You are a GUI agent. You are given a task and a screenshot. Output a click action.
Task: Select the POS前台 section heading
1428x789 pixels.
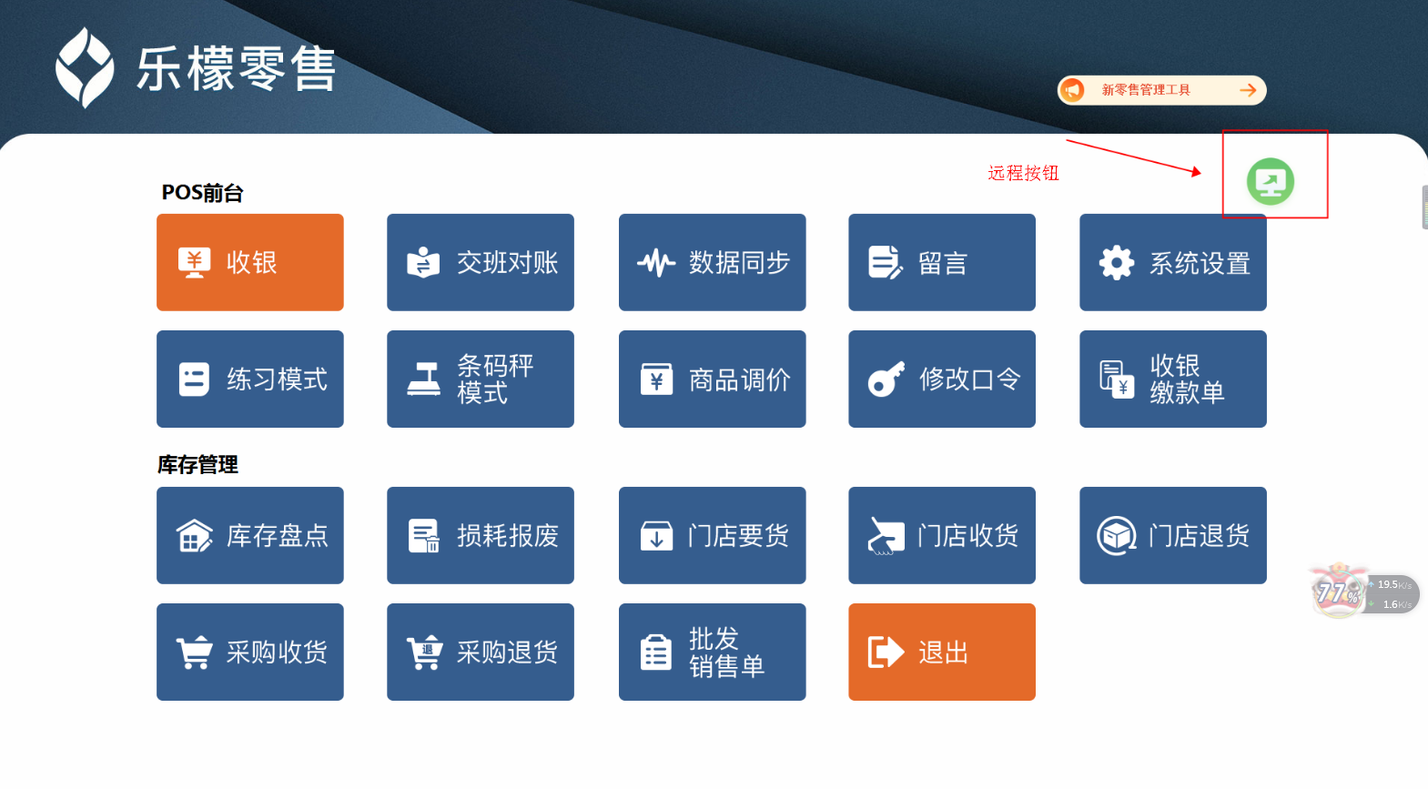pyautogui.click(x=203, y=193)
